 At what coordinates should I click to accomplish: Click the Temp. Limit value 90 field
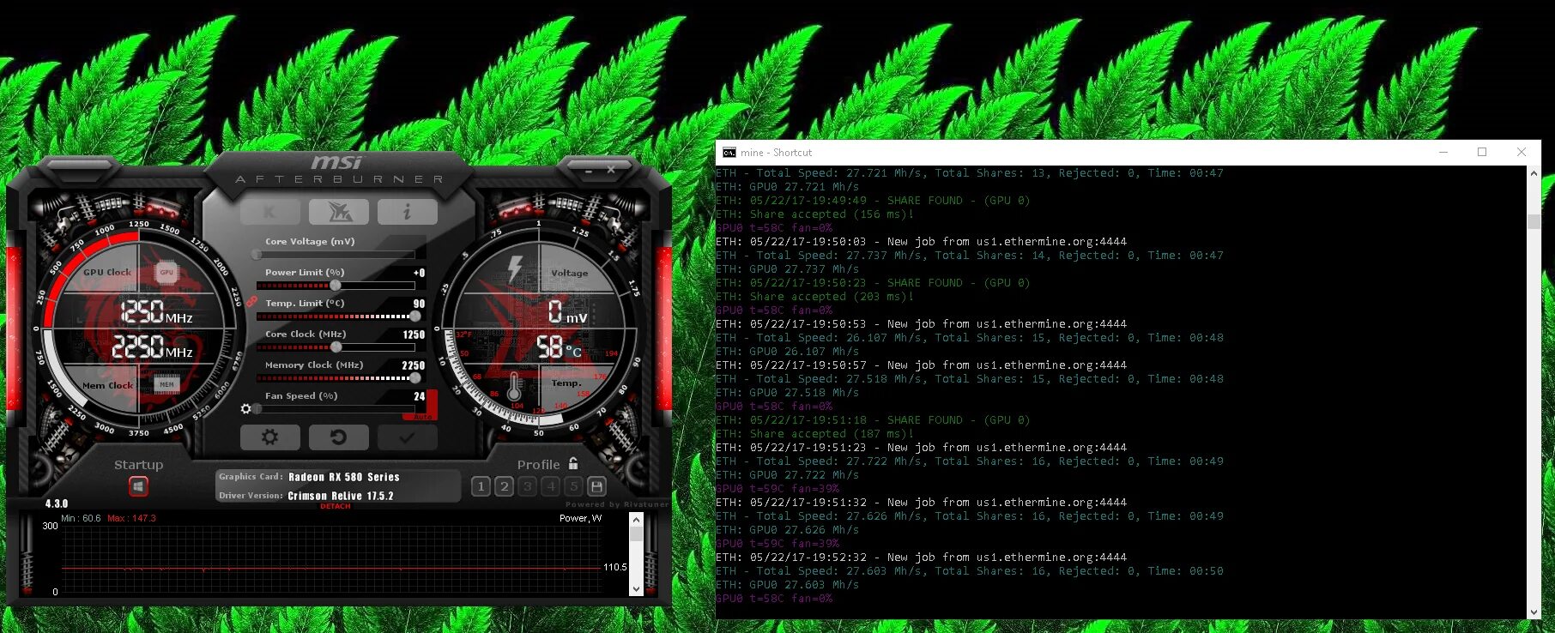coord(419,304)
